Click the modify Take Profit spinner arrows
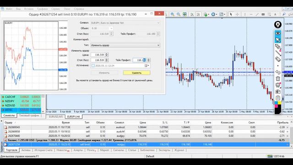 pos(148,60)
